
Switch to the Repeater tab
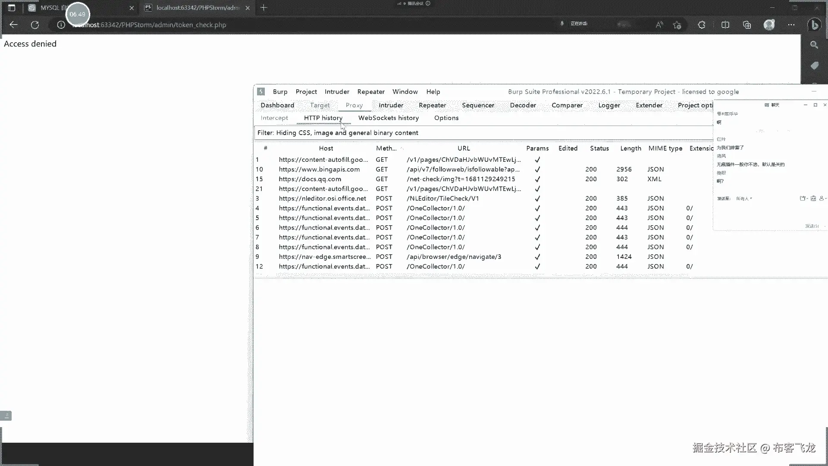tap(432, 105)
